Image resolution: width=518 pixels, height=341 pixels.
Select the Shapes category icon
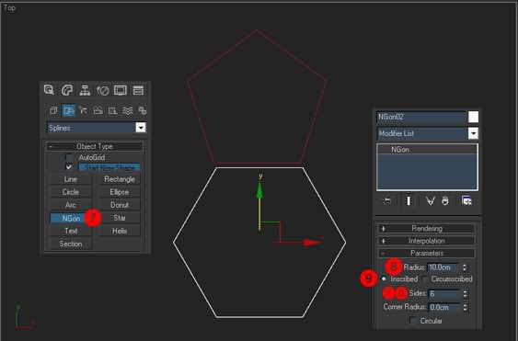click(x=68, y=110)
